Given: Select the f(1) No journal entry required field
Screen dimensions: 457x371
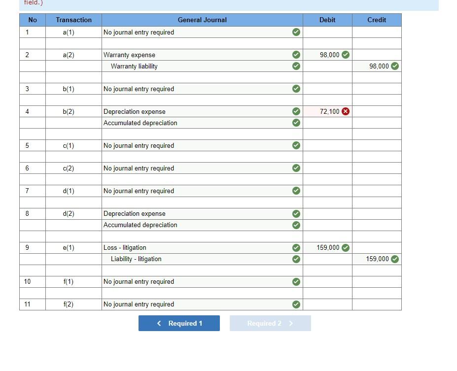Looking at the screenshot, I should pos(202,282).
